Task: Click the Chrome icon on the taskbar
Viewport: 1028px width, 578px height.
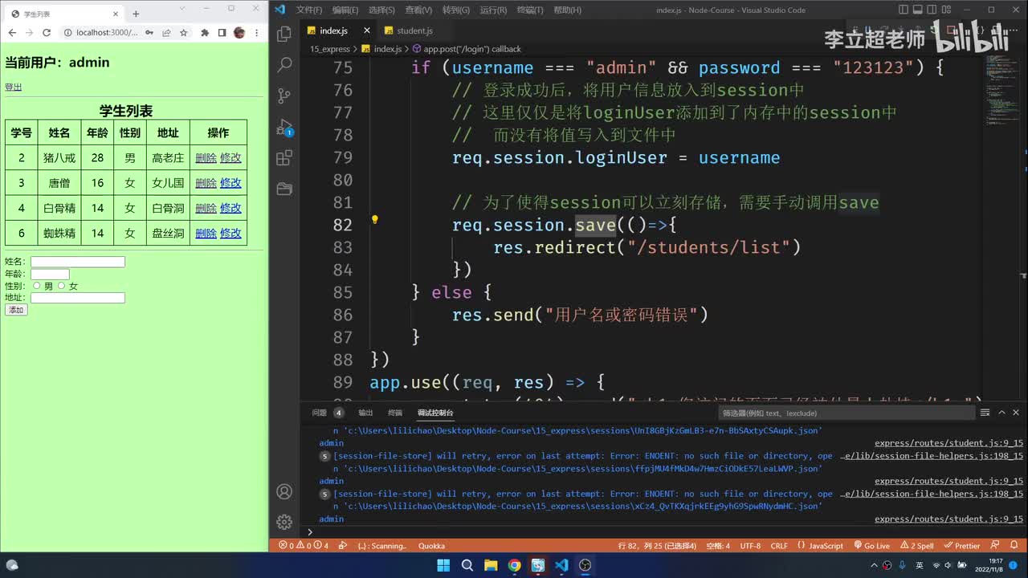Action: point(514,565)
